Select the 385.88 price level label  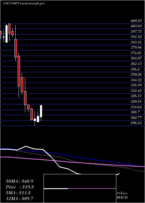click(x=136, y=42)
